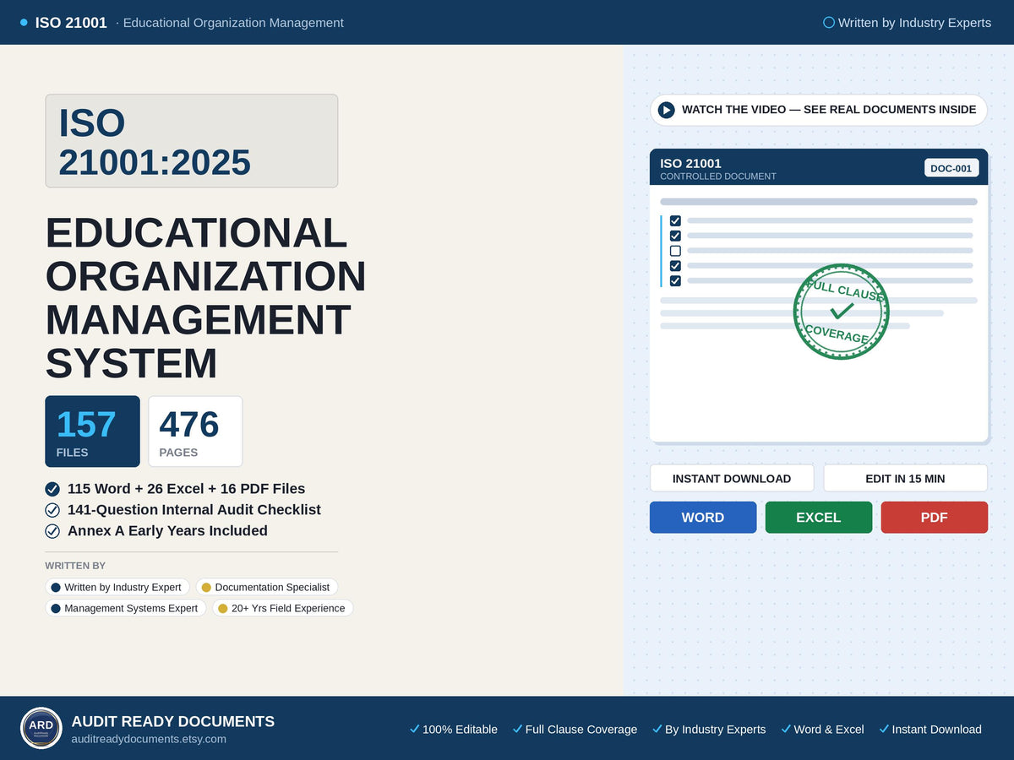The width and height of the screenshot is (1014, 760).
Task: Click checkmark icon beside 141-Question Internal Audit Checklist
Action: (x=52, y=510)
